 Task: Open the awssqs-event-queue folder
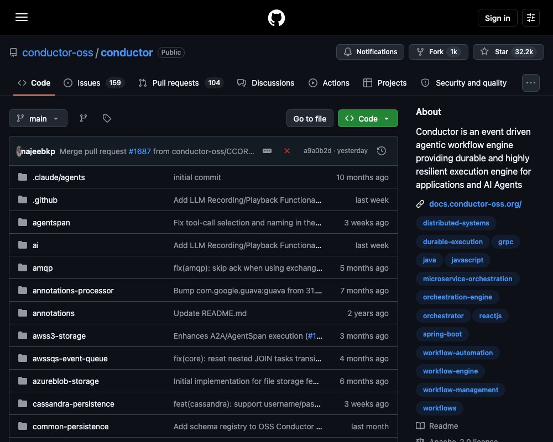[70, 359]
